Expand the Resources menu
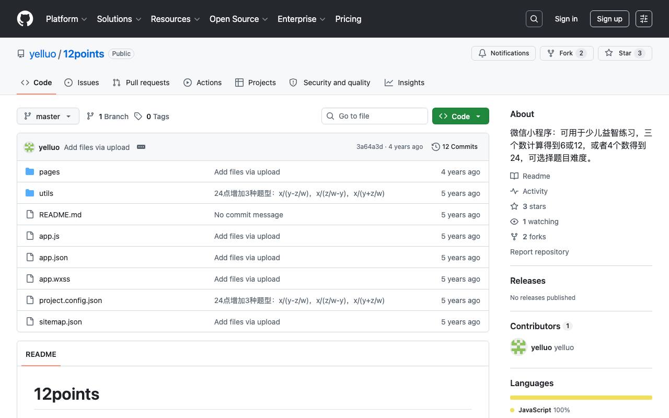This screenshot has height=418, width=669. (175, 19)
